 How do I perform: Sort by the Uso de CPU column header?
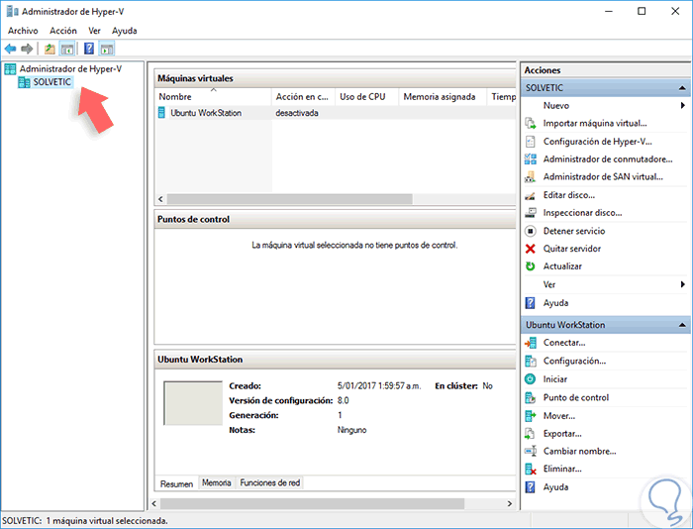coord(366,97)
